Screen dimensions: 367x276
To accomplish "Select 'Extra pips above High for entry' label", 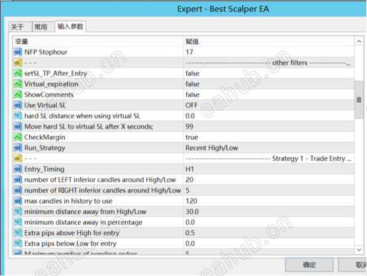I will [x=72, y=233].
